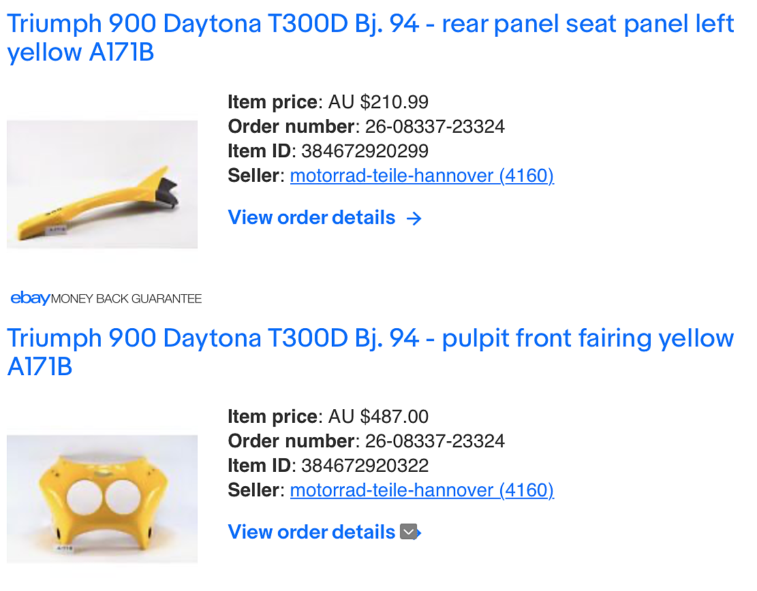Click the MONEY BACK GUARANTEE text
Viewport: 757px width, 591px height.
pos(126,299)
